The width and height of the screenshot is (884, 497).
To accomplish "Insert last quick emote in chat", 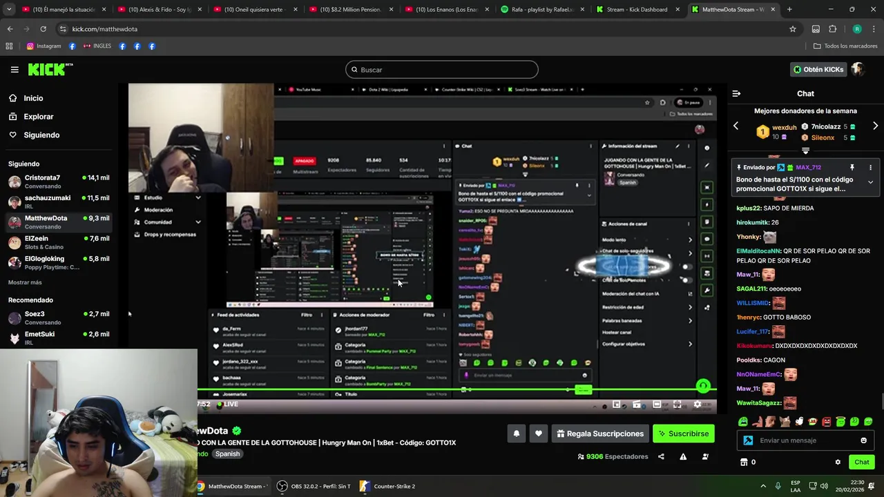I will [868, 421].
